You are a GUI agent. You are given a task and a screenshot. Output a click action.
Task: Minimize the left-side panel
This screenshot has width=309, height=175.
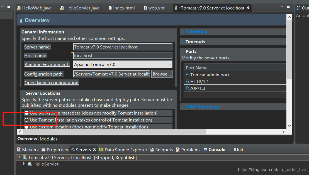(x=2, y=6)
